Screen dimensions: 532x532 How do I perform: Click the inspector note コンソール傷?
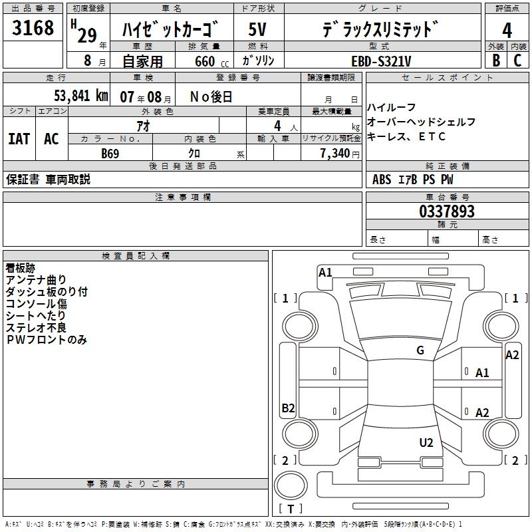pyautogui.click(x=37, y=304)
